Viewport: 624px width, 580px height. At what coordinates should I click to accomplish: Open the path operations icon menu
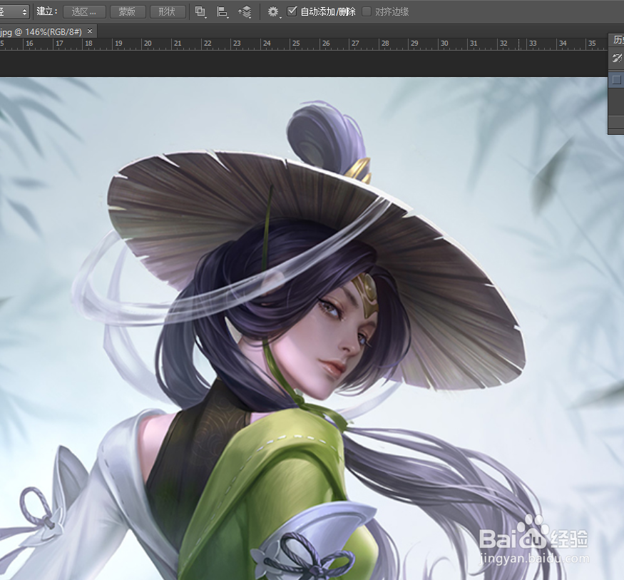point(200,12)
